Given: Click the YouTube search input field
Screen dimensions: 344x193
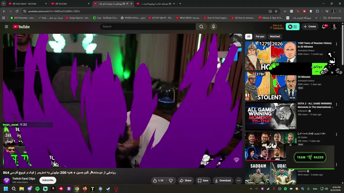Looking at the screenshot, I should [x=148, y=27].
